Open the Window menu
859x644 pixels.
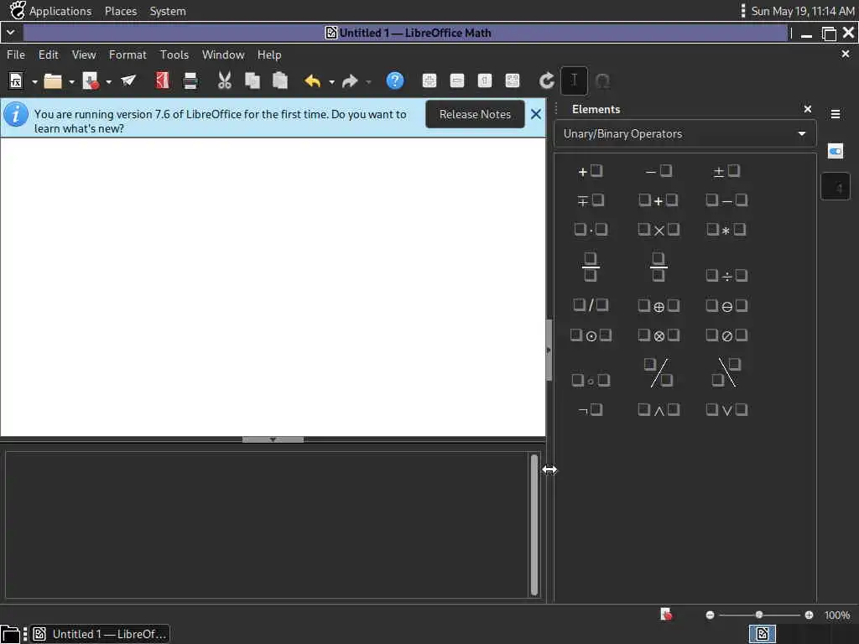coord(223,55)
